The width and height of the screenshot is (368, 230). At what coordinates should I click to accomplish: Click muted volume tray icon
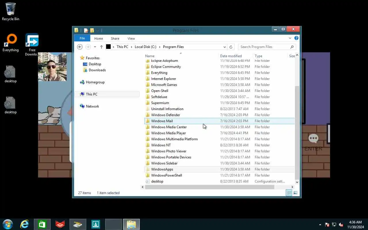pos(341,225)
